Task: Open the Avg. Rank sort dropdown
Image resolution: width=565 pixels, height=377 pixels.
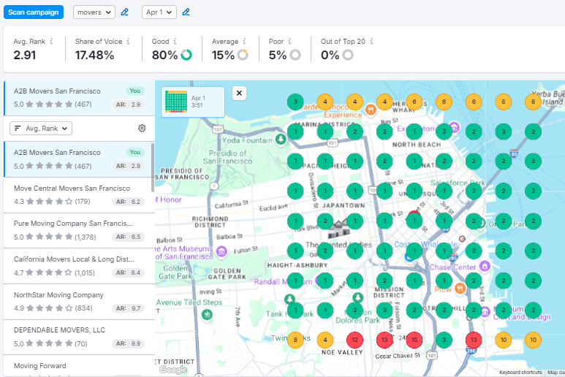Action: [41, 129]
